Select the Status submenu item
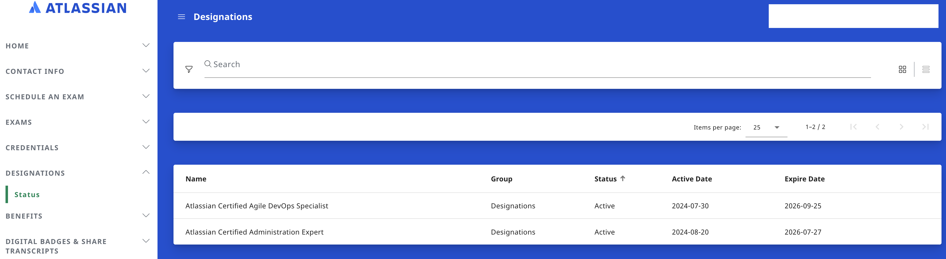 pyautogui.click(x=27, y=195)
